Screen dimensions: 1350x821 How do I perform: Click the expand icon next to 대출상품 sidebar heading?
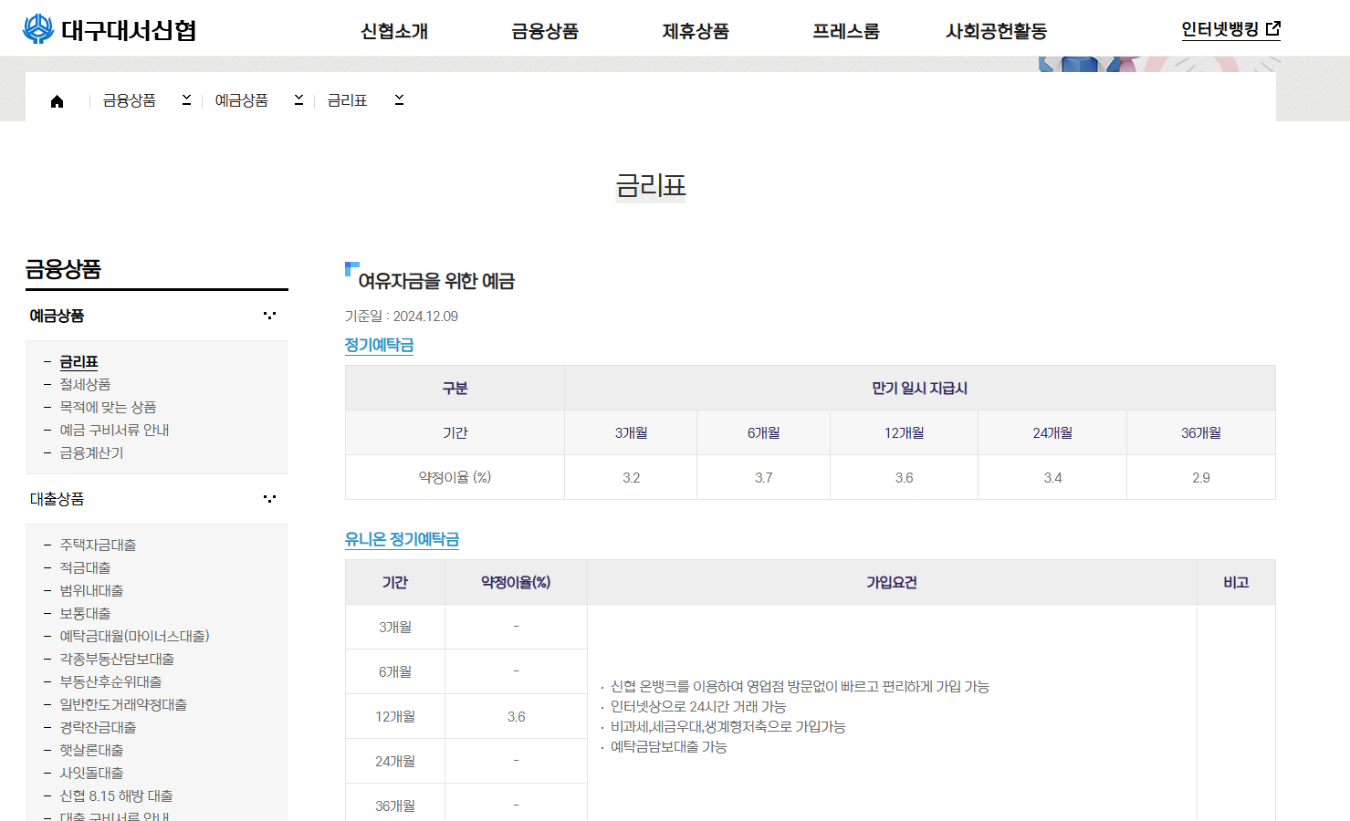pos(269,498)
